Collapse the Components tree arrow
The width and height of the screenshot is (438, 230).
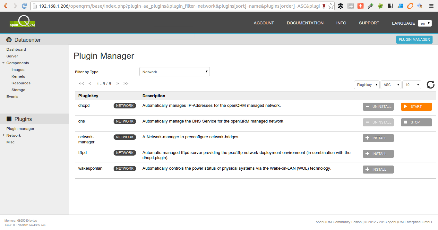[x=3, y=63]
